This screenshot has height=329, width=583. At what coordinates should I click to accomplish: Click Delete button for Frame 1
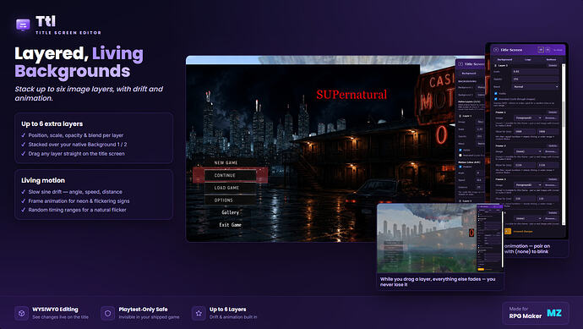(x=553, y=112)
